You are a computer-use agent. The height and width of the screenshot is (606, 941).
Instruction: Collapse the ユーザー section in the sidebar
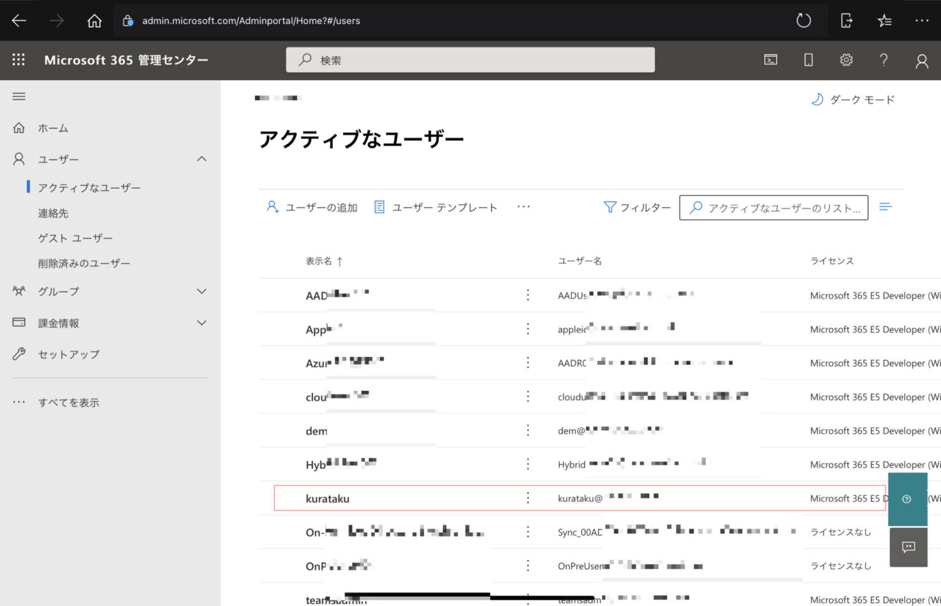tap(202, 159)
